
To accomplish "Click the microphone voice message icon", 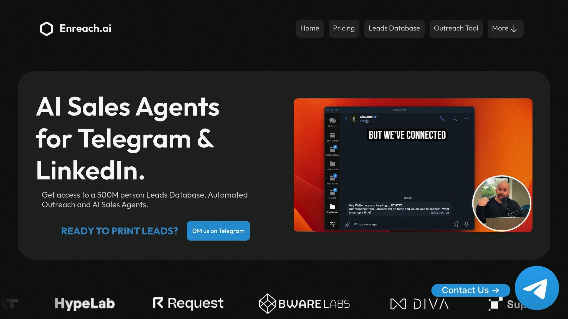I will (466, 224).
